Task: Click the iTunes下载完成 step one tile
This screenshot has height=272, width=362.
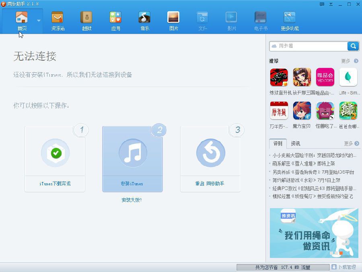Action: [55, 159]
